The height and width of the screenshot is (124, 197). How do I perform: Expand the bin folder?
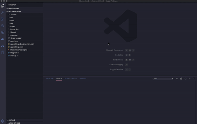pyautogui.click(x=25, y=18)
